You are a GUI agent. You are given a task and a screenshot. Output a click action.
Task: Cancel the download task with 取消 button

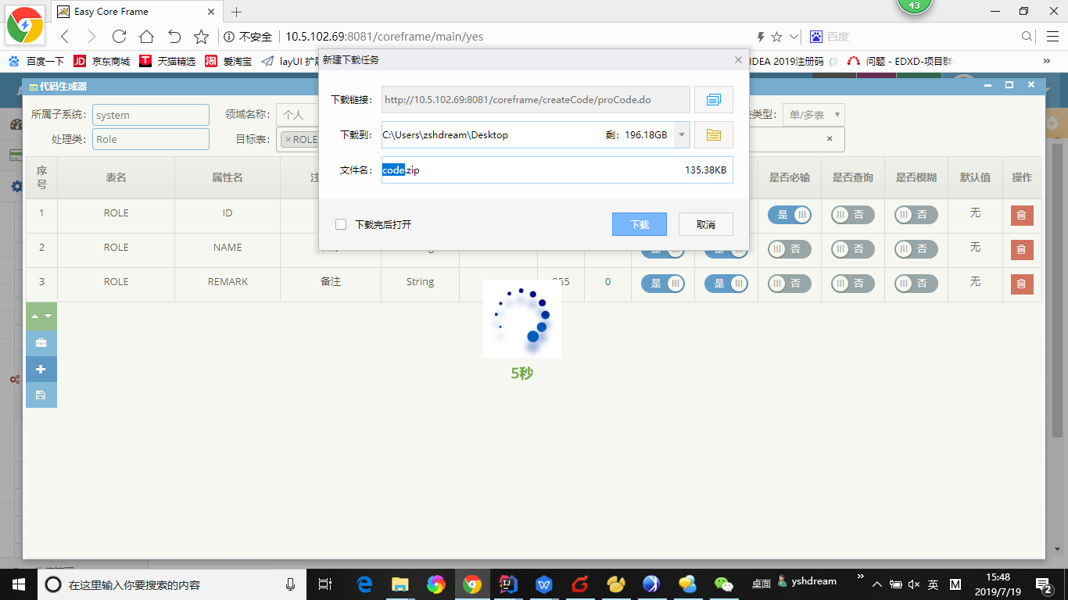coord(705,224)
